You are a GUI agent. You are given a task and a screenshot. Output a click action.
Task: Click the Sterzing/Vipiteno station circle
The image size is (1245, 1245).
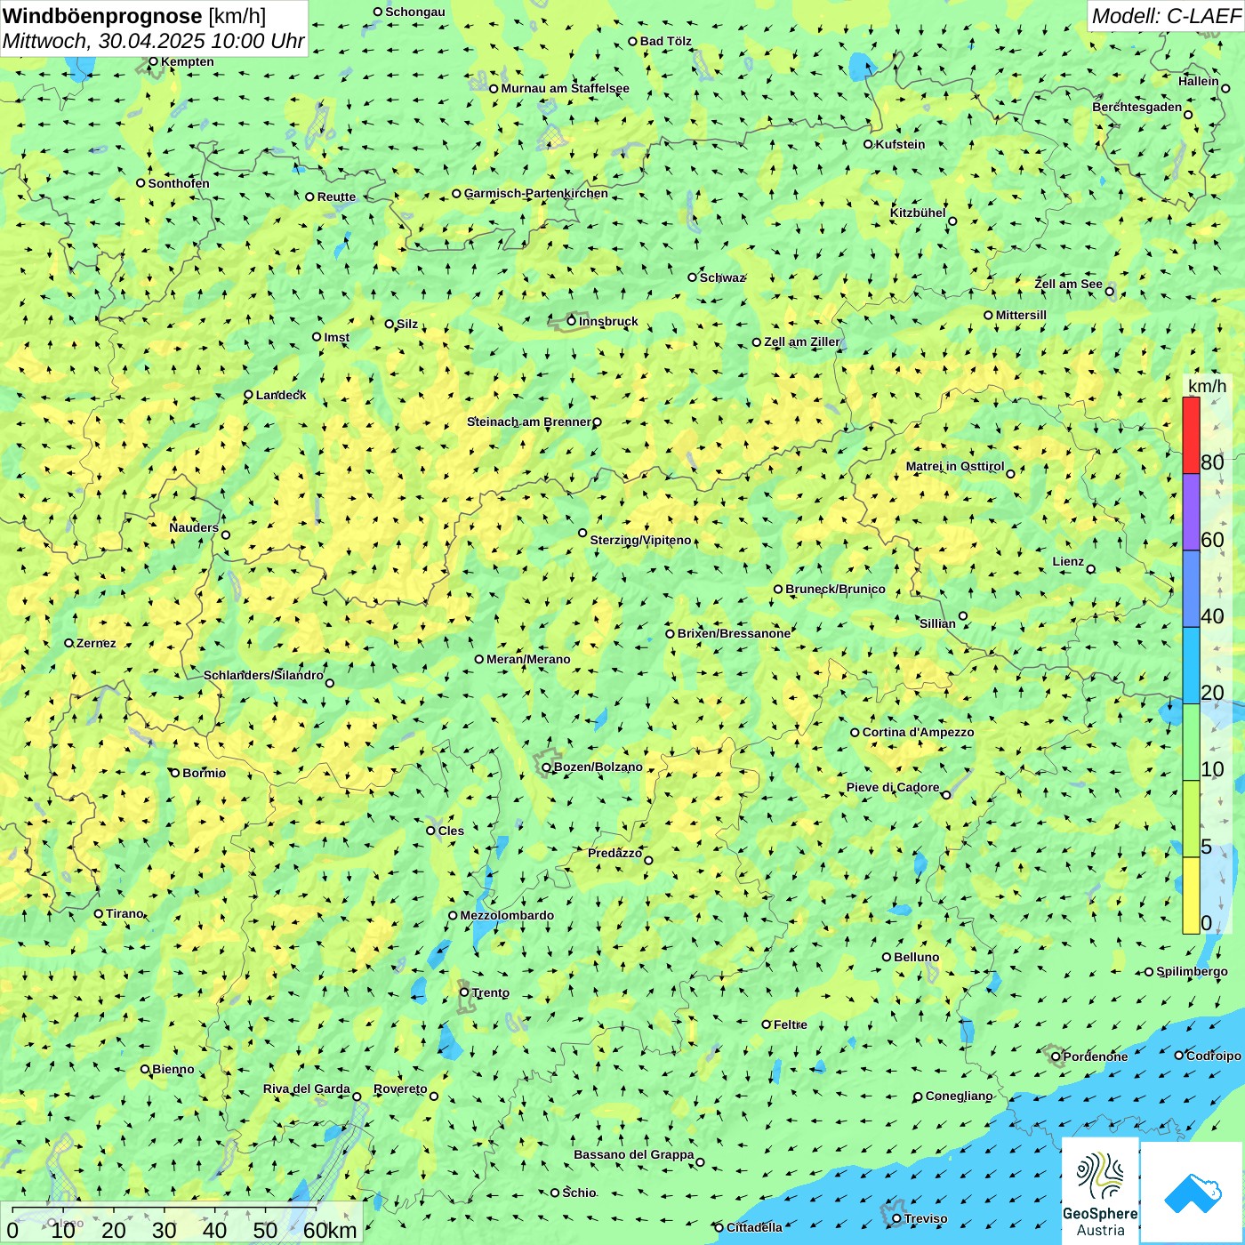point(582,533)
